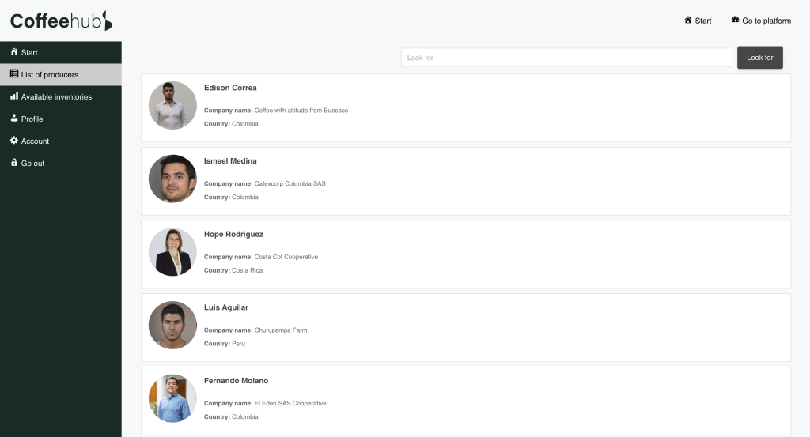The height and width of the screenshot is (437, 810).
Task: Click the home icon in the top navigation
Action: [x=688, y=20]
